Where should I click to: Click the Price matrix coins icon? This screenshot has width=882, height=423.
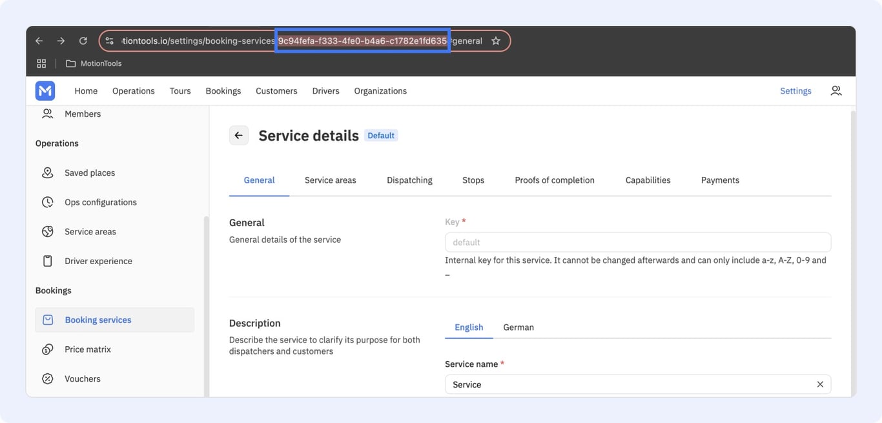pos(48,349)
